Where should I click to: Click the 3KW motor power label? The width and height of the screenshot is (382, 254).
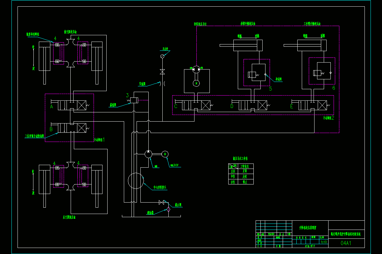click(x=174, y=165)
